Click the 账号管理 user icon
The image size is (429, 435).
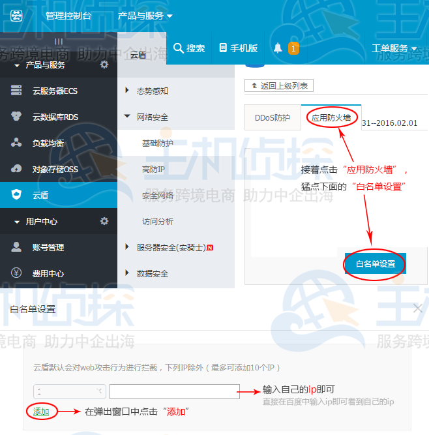coord(16,247)
